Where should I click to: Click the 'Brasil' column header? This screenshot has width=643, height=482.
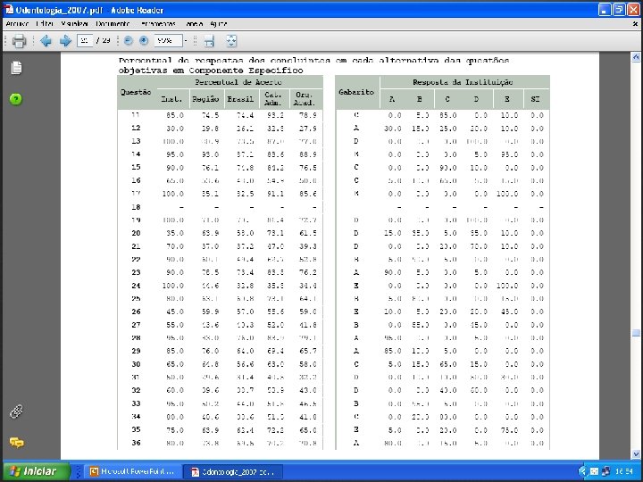coord(240,99)
